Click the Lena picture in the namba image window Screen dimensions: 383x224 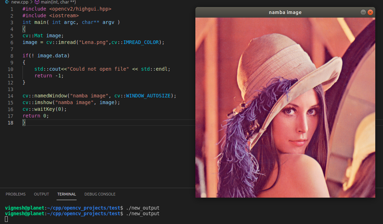pos(285,107)
